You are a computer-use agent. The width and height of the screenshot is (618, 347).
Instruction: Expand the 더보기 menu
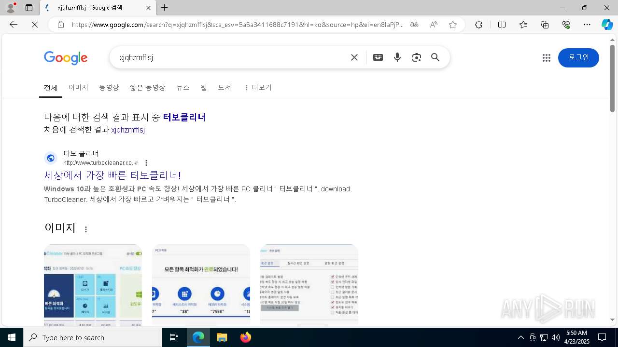(x=258, y=87)
